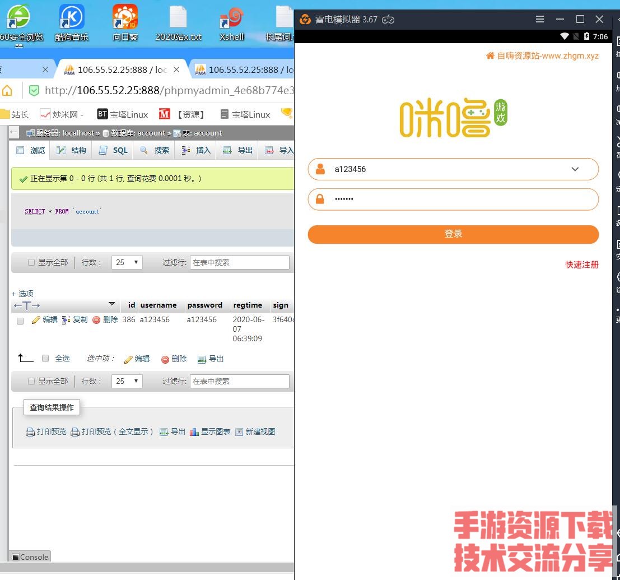Click the top 在表中搜索 filter field
Image resolution: width=620 pixels, height=580 pixels.
tap(239, 262)
